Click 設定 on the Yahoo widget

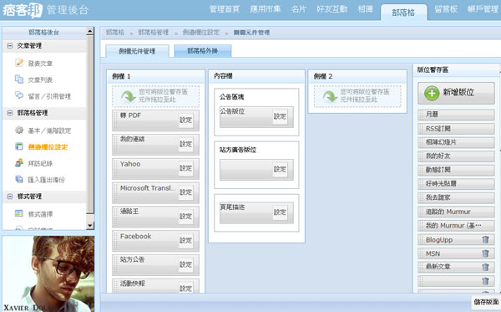[x=185, y=168]
